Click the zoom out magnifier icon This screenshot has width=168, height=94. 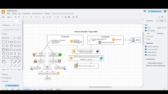19,17
